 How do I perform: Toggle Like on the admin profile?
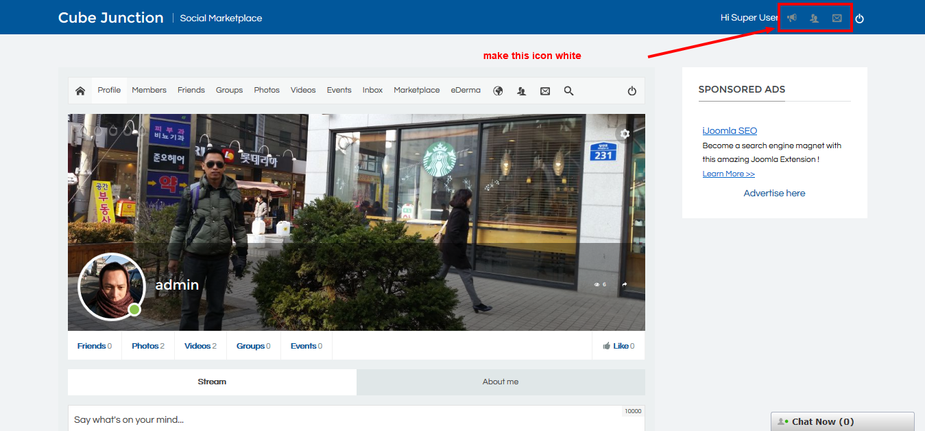[x=618, y=346]
